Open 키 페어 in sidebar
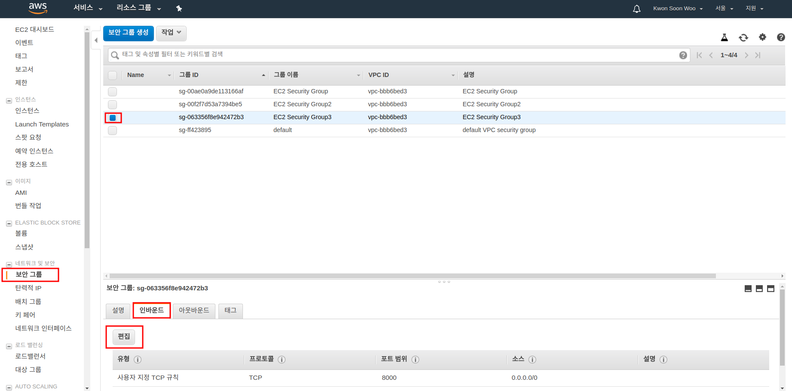The height and width of the screenshot is (391, 792). pos(25,315)
